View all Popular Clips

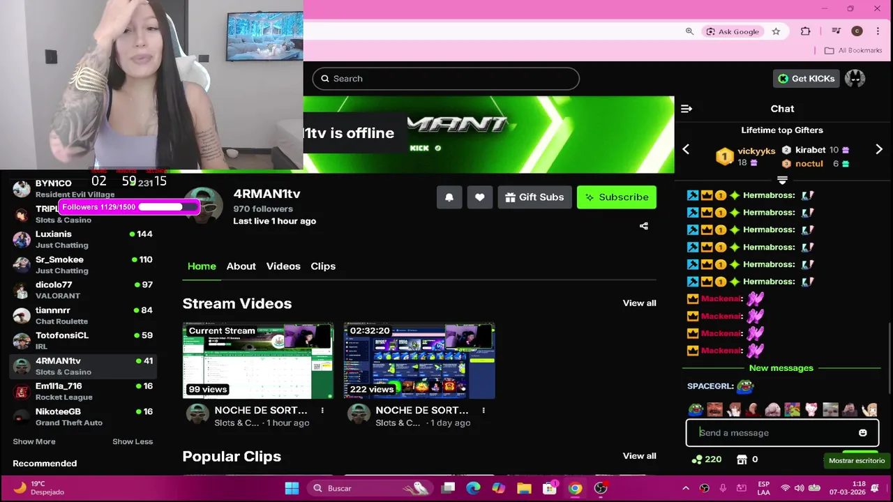[x=639, y=456]
